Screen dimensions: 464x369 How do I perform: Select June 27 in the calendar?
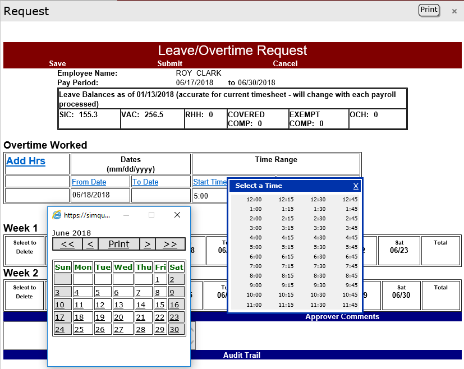[x=118, y=329]
